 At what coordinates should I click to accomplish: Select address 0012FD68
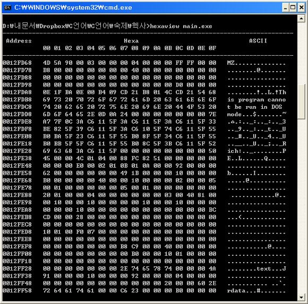(x=17, y=63)
